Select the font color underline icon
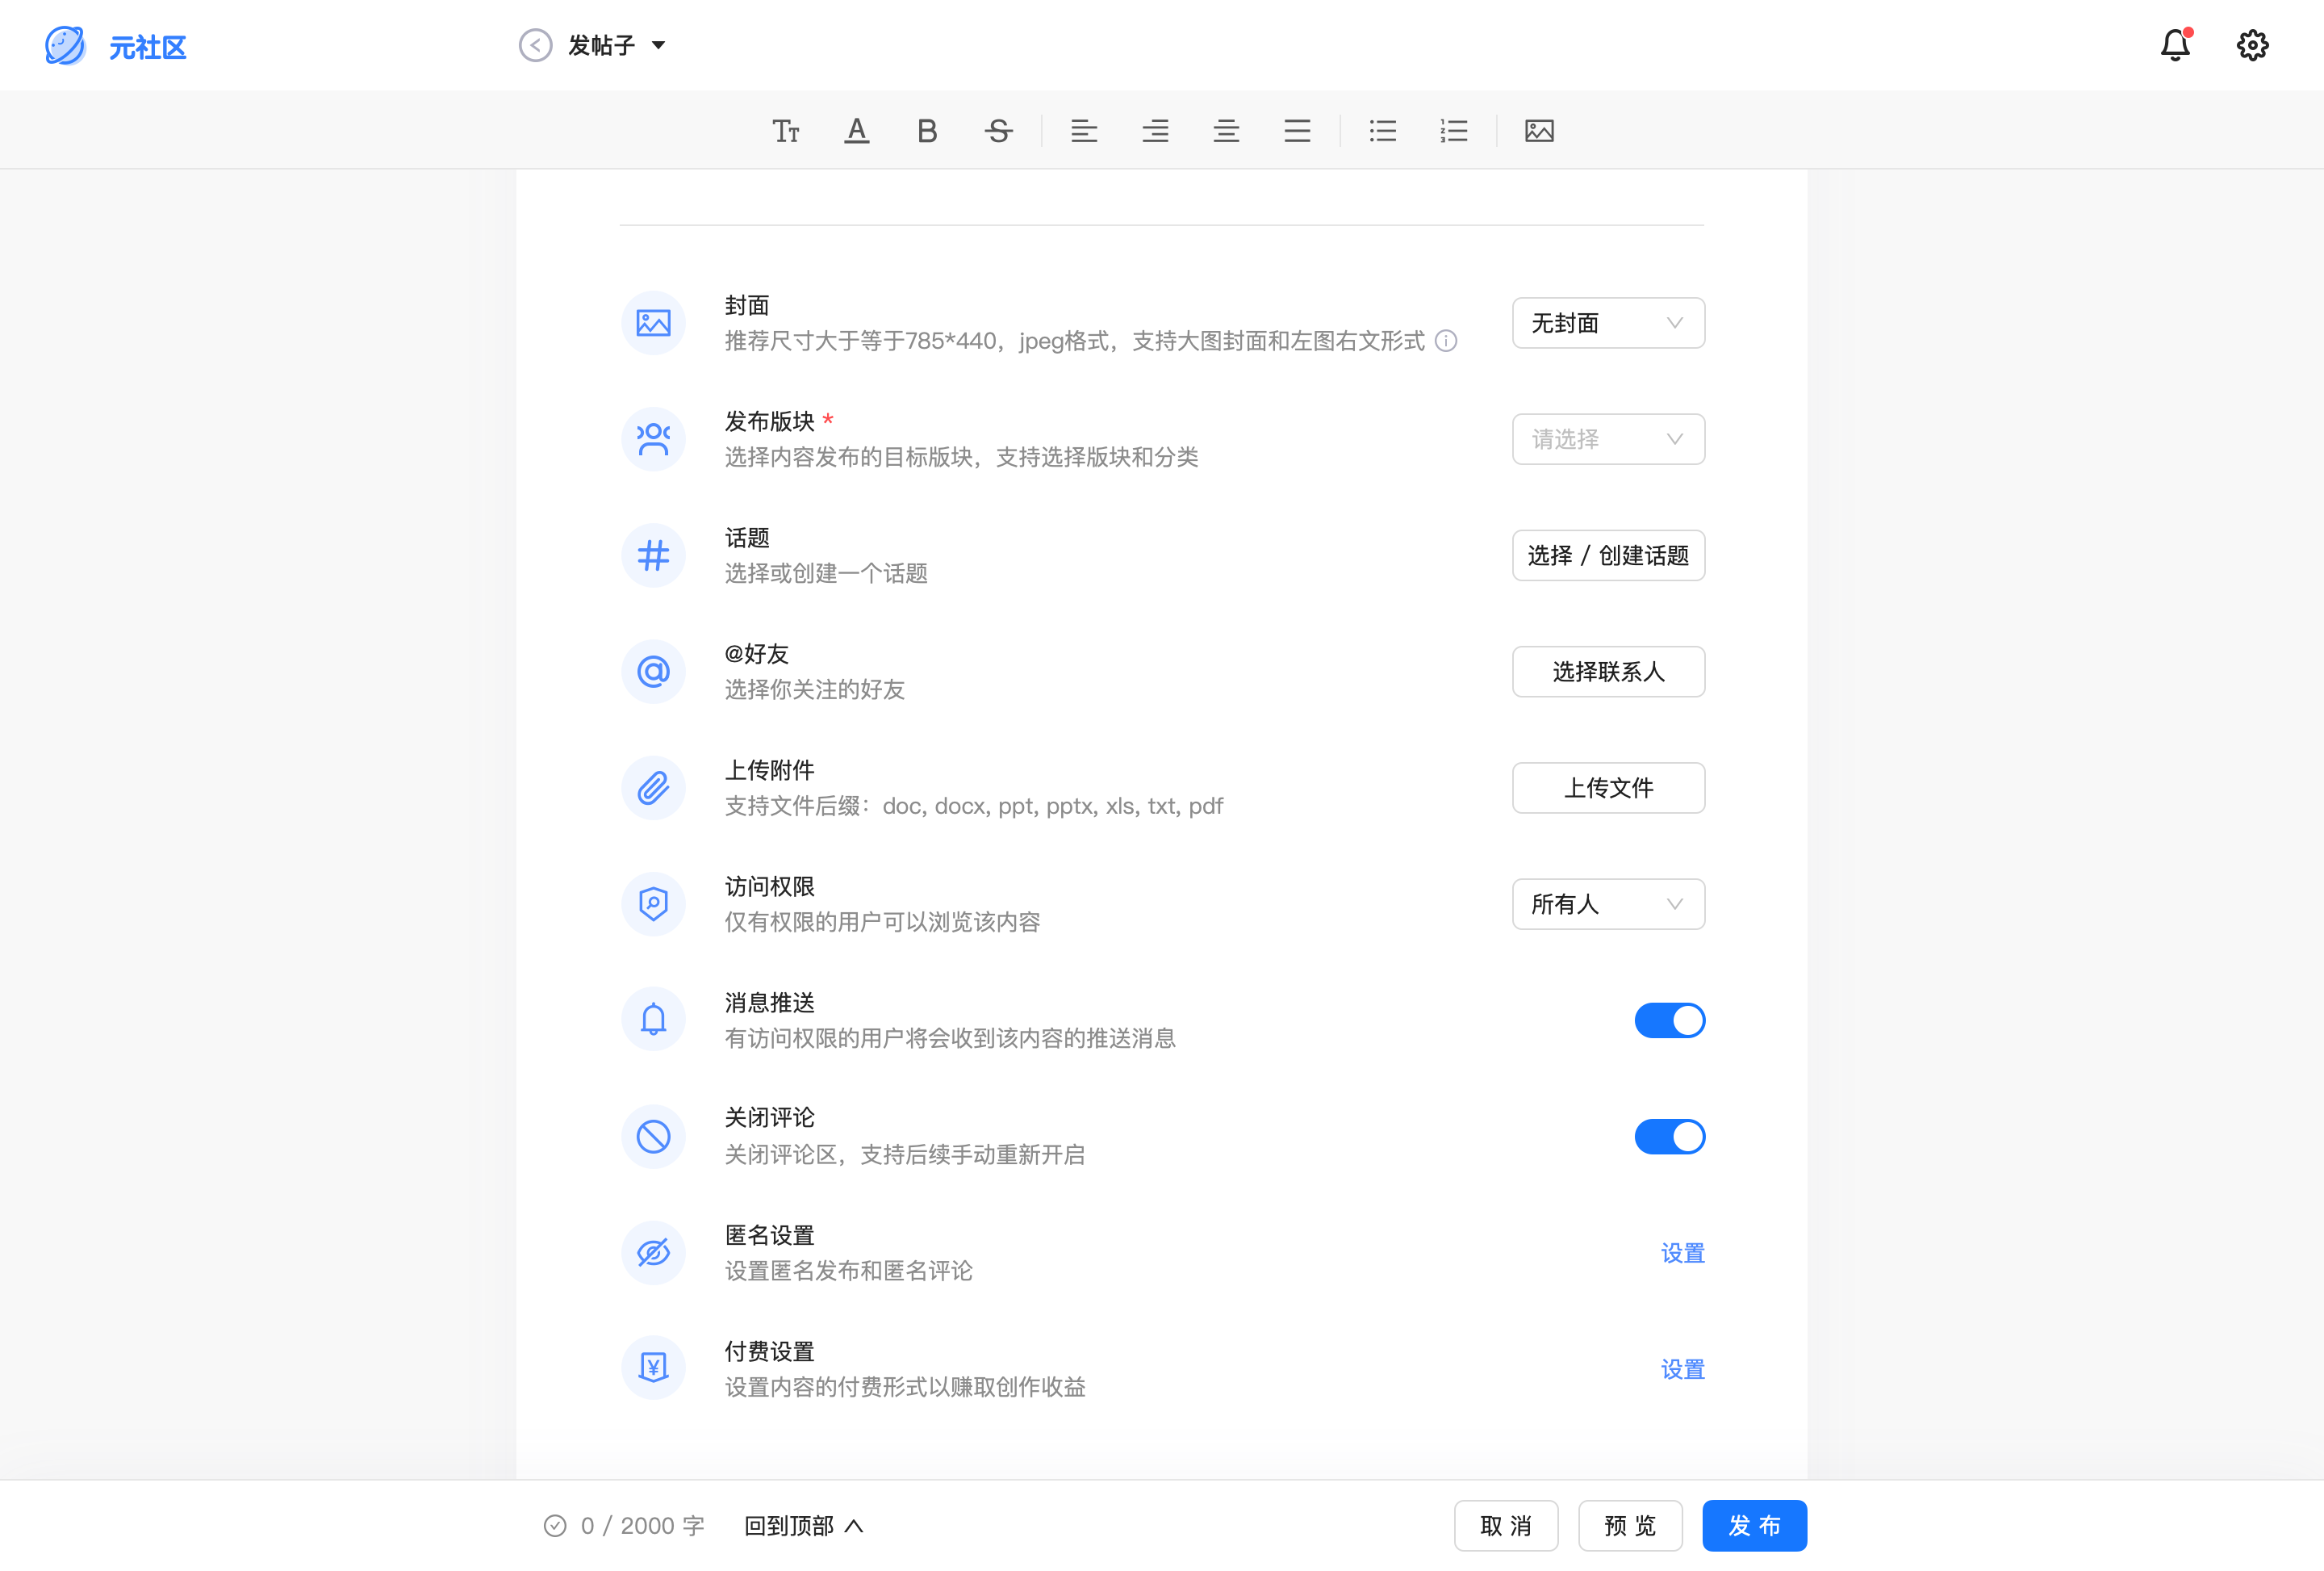 coord(856,131)
